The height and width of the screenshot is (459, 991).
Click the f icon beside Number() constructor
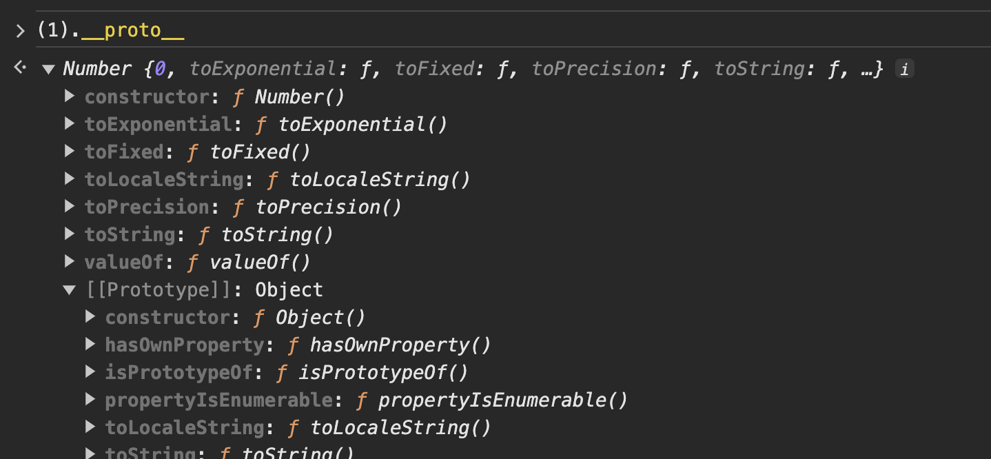[x=237, y=96]
